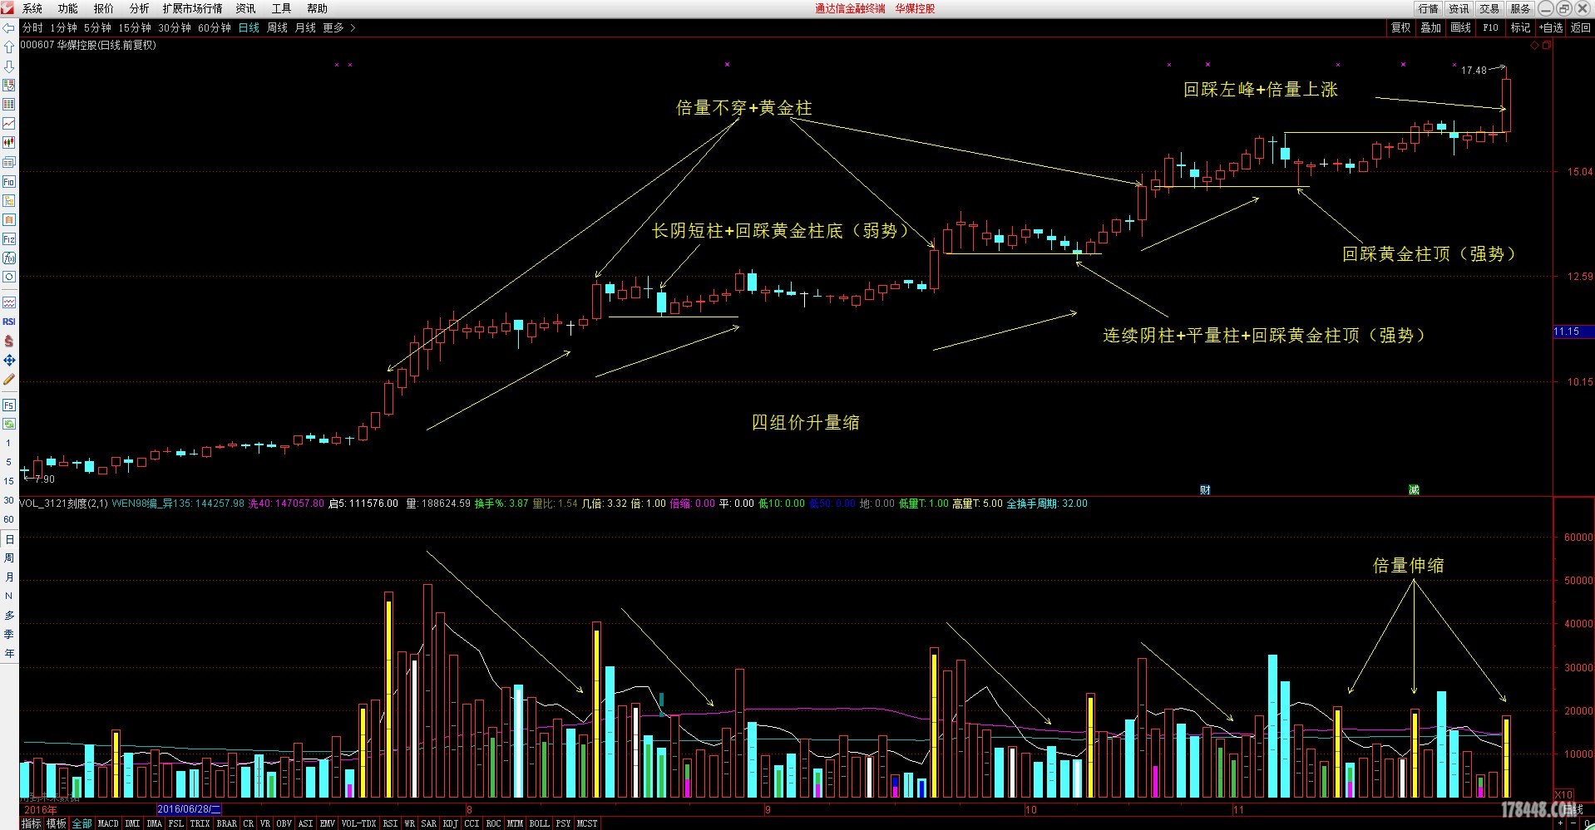Click the up arrow icon for previous stock

(x=9, y=47)
